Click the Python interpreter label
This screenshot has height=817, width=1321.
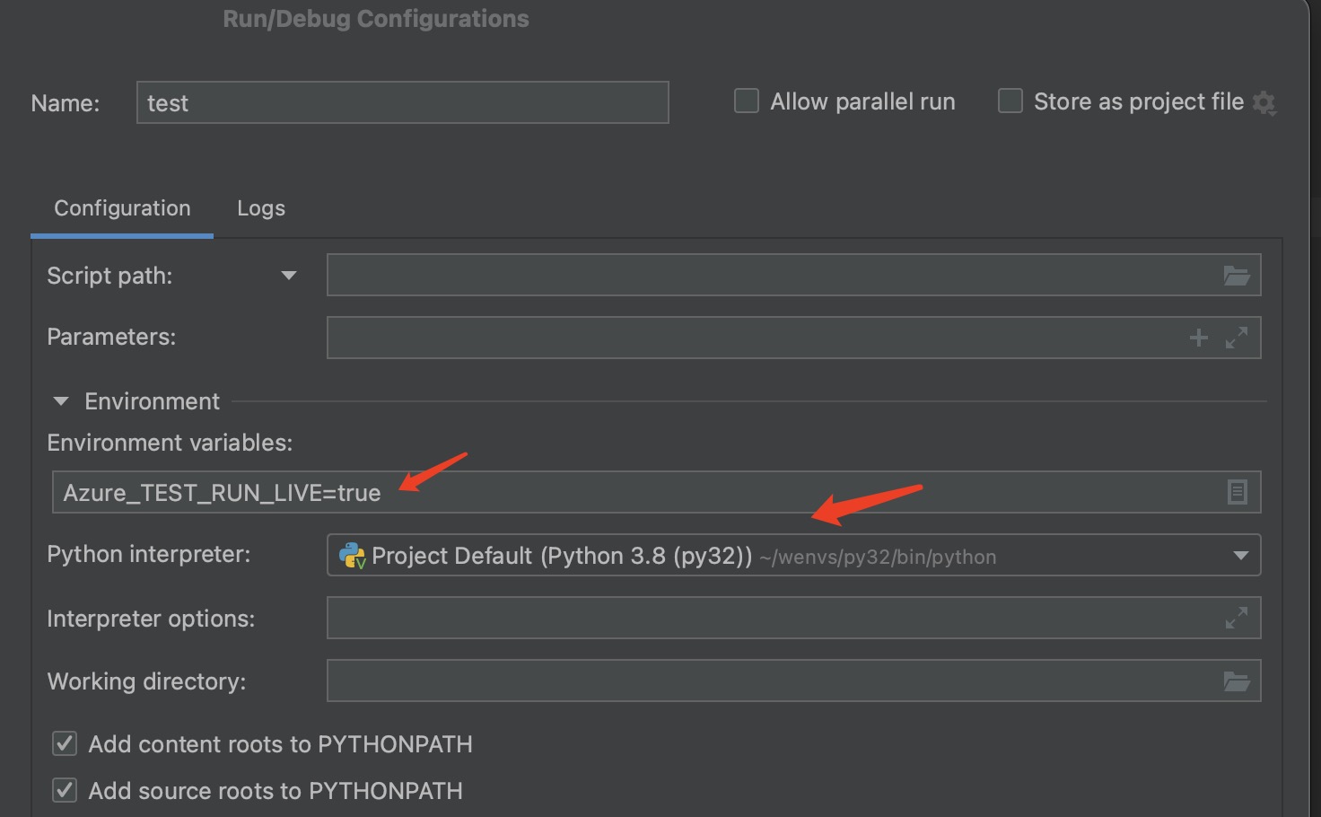pyautogui.click(x=148, y=554)
